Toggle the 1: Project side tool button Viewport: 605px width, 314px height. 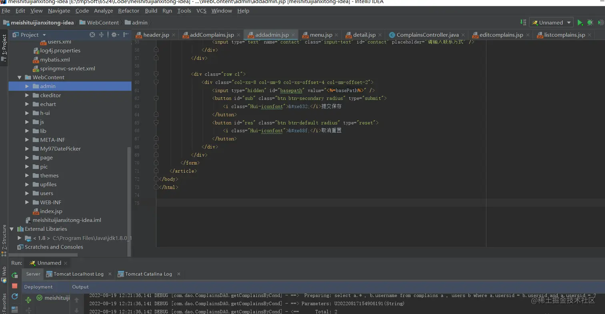[4, 47]
